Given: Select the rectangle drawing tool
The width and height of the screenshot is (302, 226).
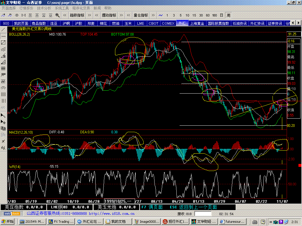Looking at the screenshot, I should (x=3, y=43).
